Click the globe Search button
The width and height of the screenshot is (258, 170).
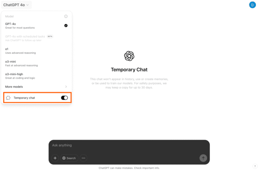point(69,158)
